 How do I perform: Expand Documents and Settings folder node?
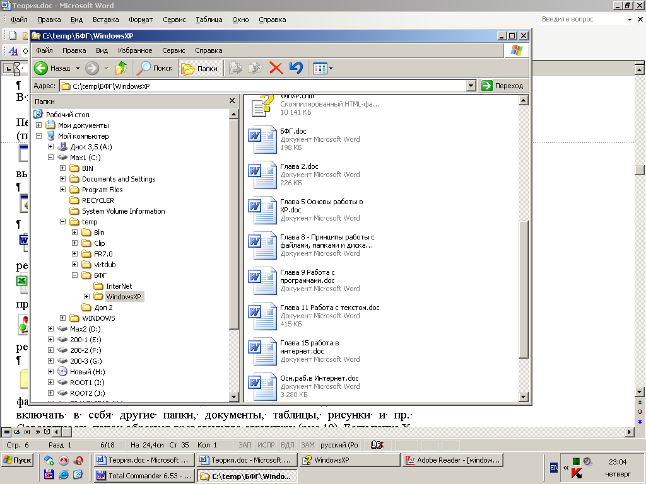click(62, 178)
